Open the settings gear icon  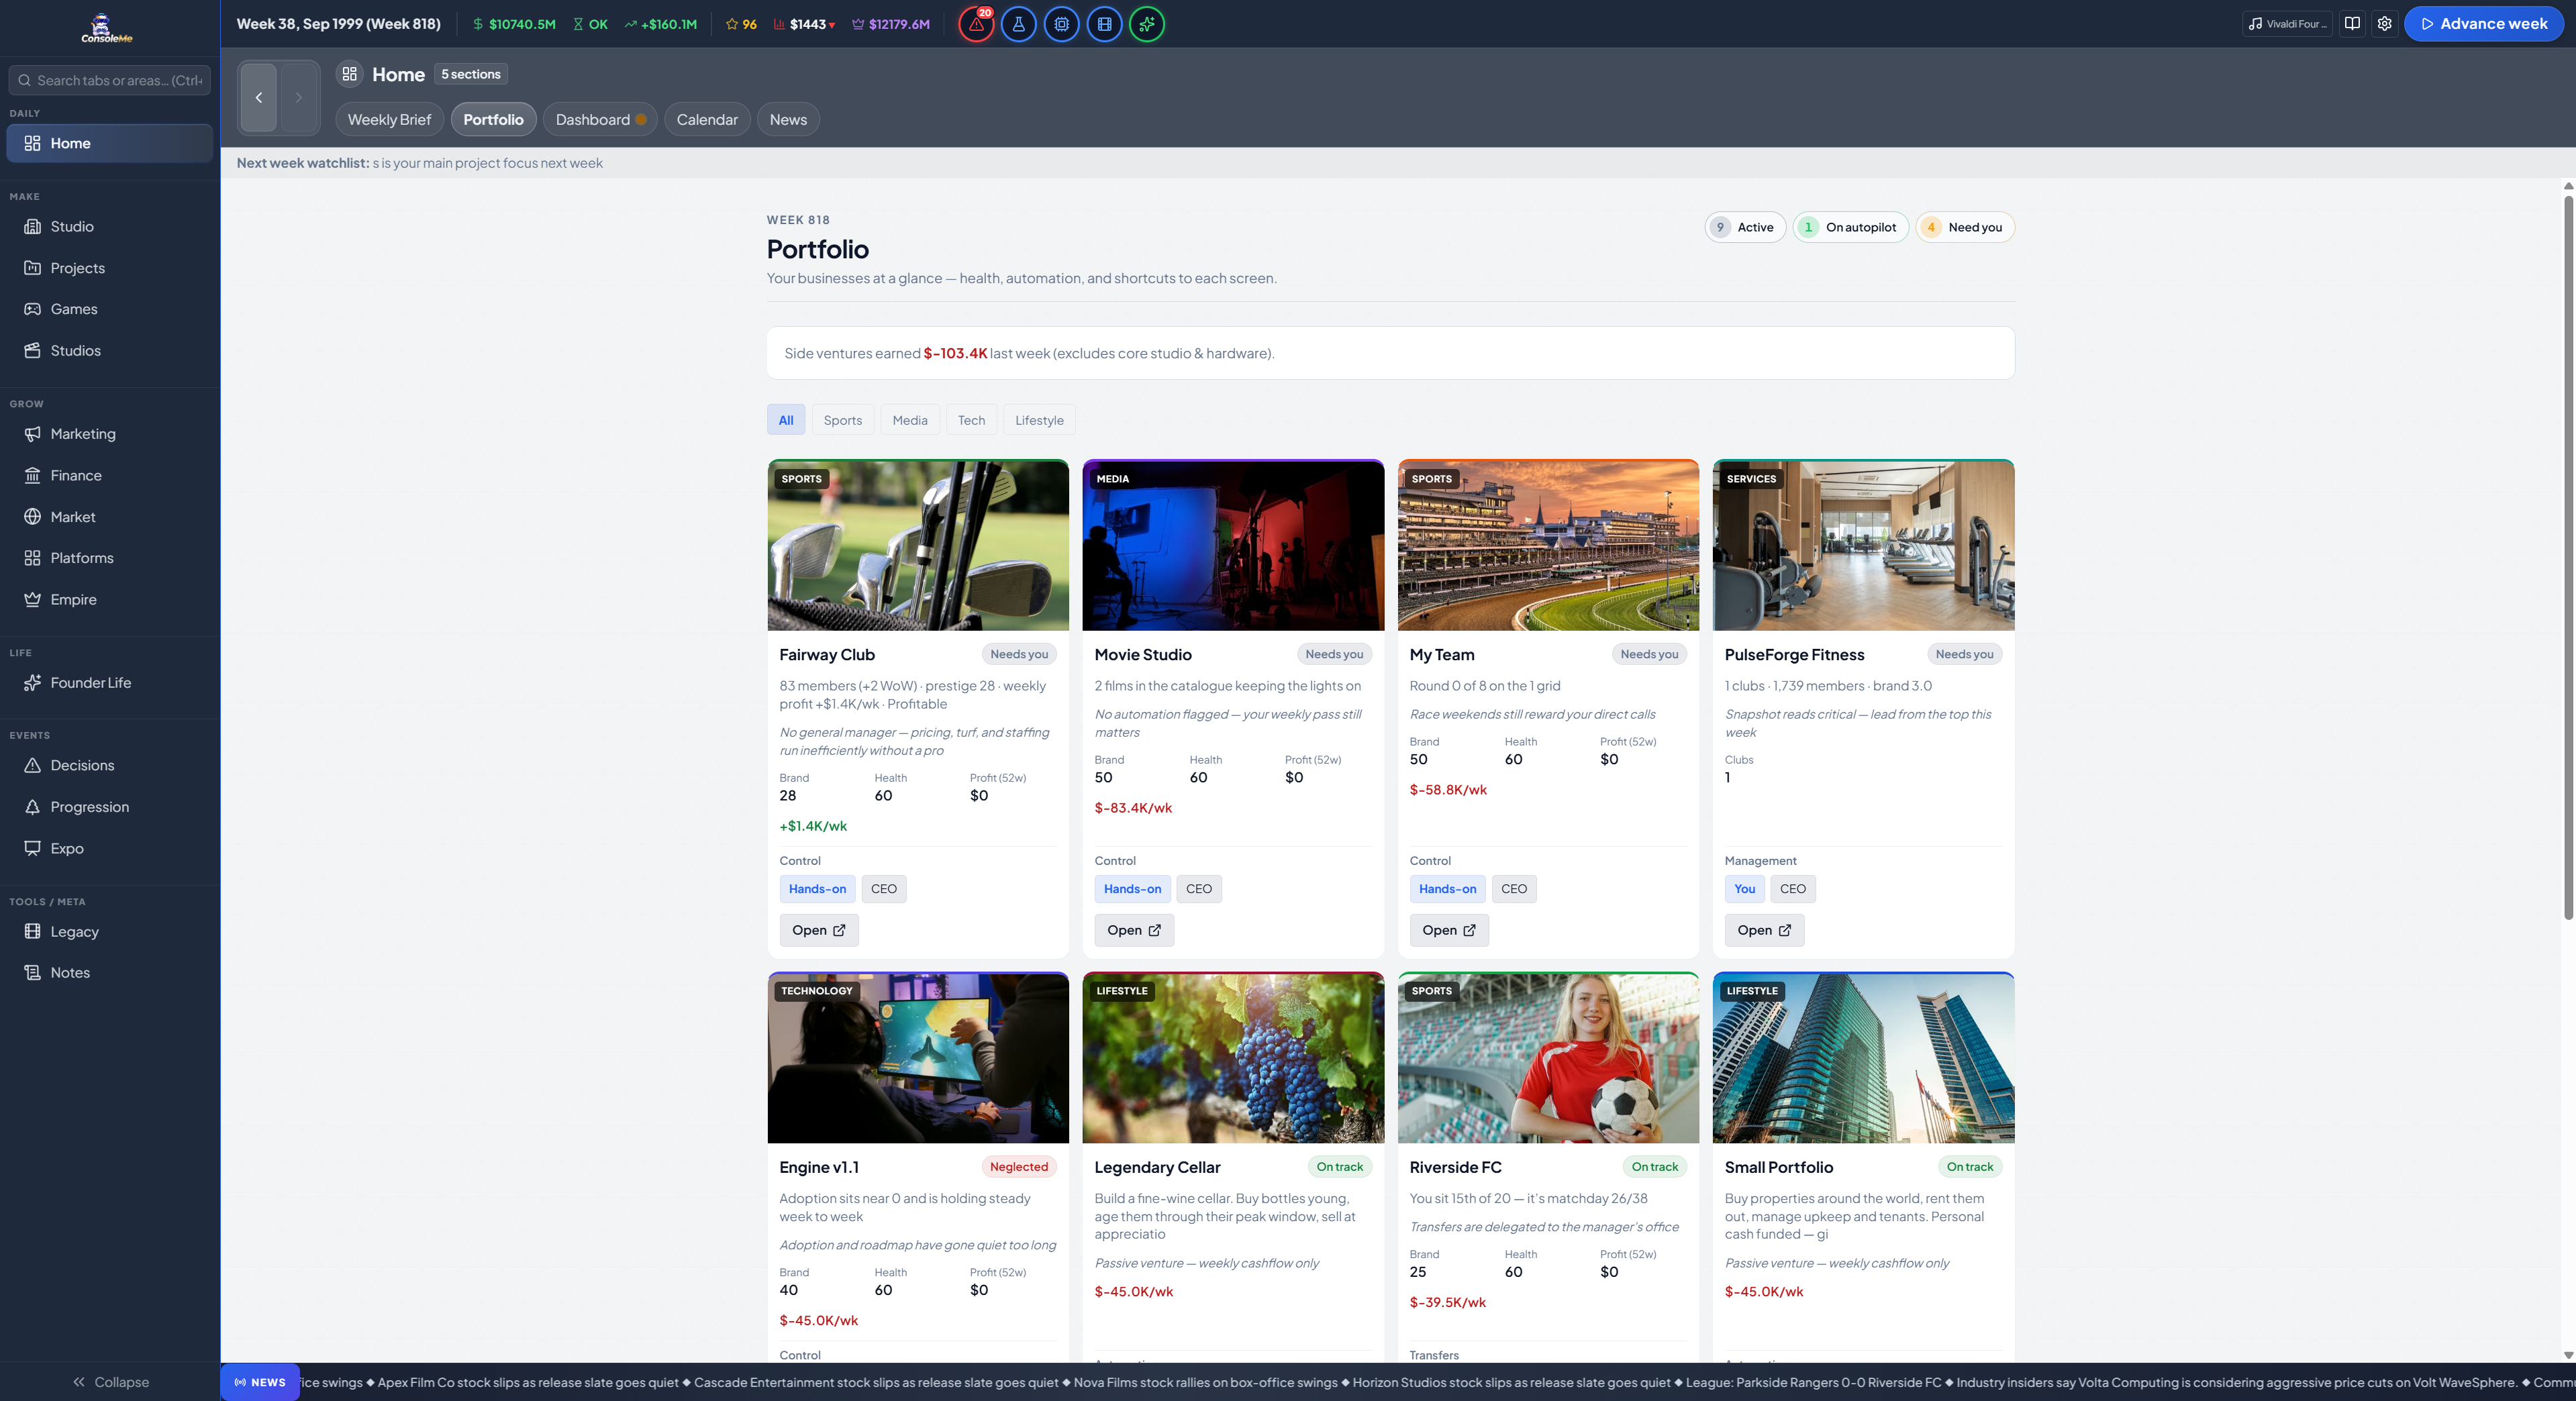coord(2384,24)
